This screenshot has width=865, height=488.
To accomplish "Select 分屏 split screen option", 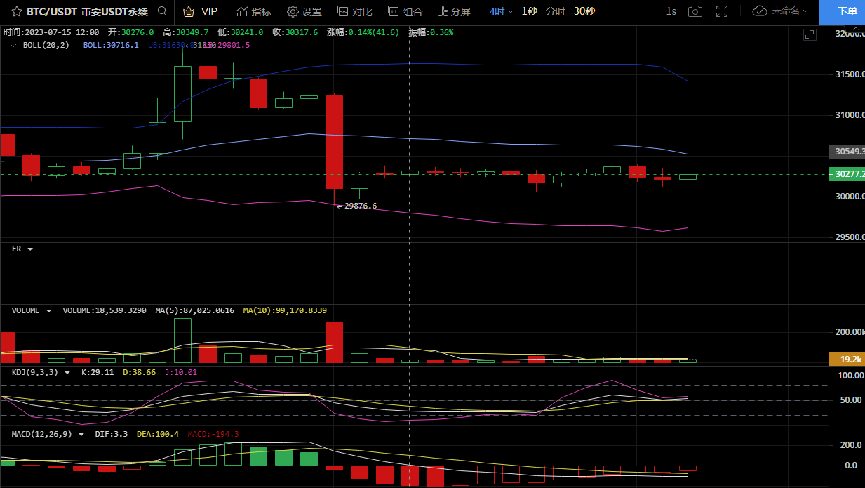I will (x=454, y=11).
